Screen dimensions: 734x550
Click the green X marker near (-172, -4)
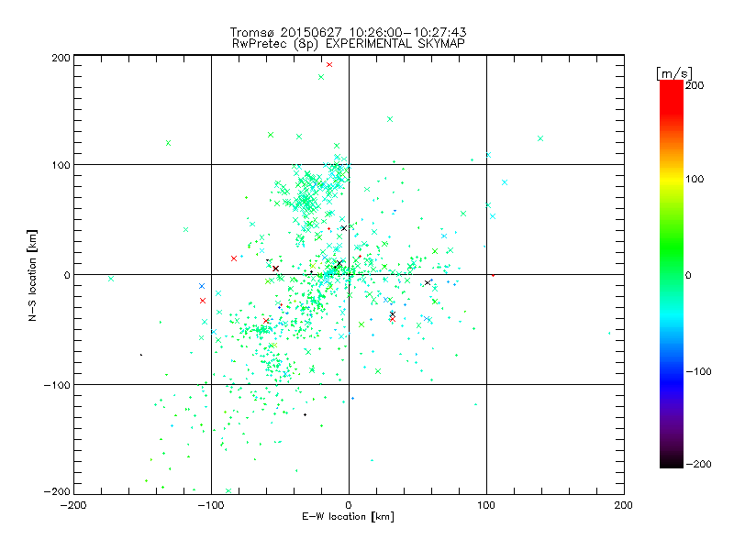point(111,279)
